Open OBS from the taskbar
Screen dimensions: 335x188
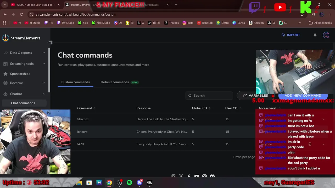(x=119, y=183)
